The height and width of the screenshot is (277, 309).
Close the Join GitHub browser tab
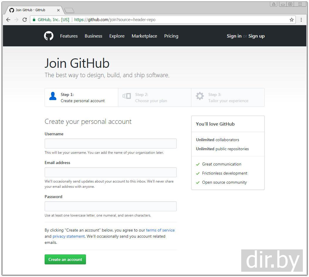click(58, 10)
